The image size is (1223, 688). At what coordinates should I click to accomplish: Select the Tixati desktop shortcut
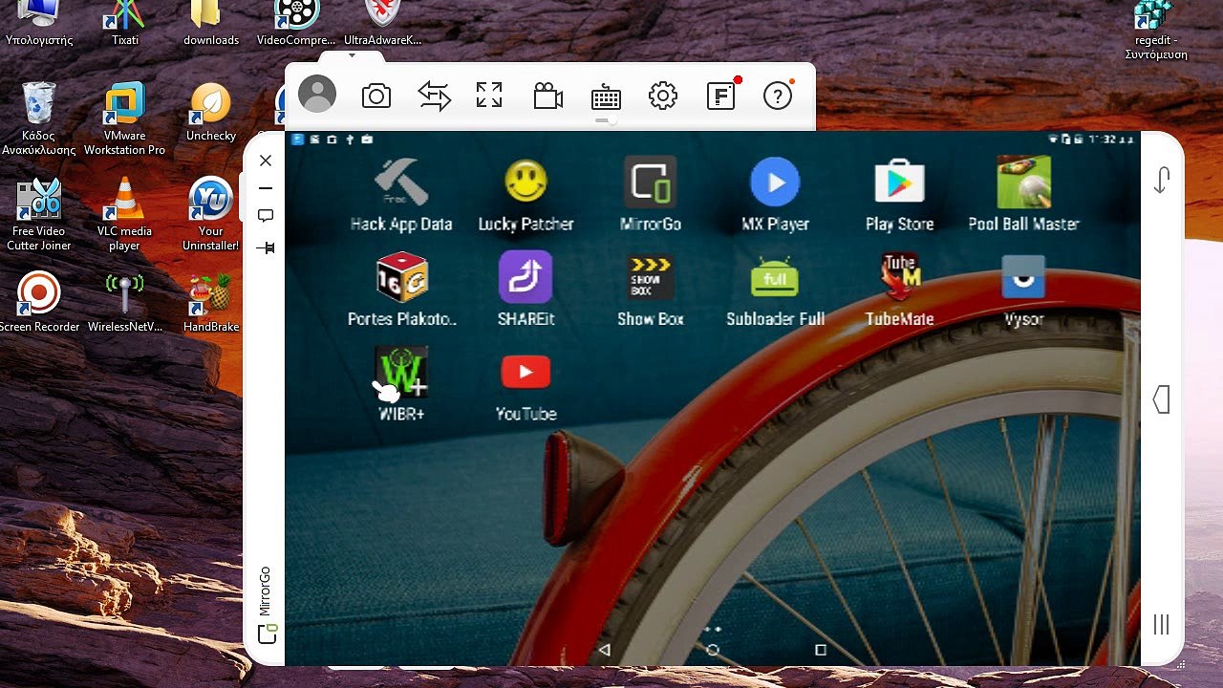pyautogui.click(x=125, y=24)
